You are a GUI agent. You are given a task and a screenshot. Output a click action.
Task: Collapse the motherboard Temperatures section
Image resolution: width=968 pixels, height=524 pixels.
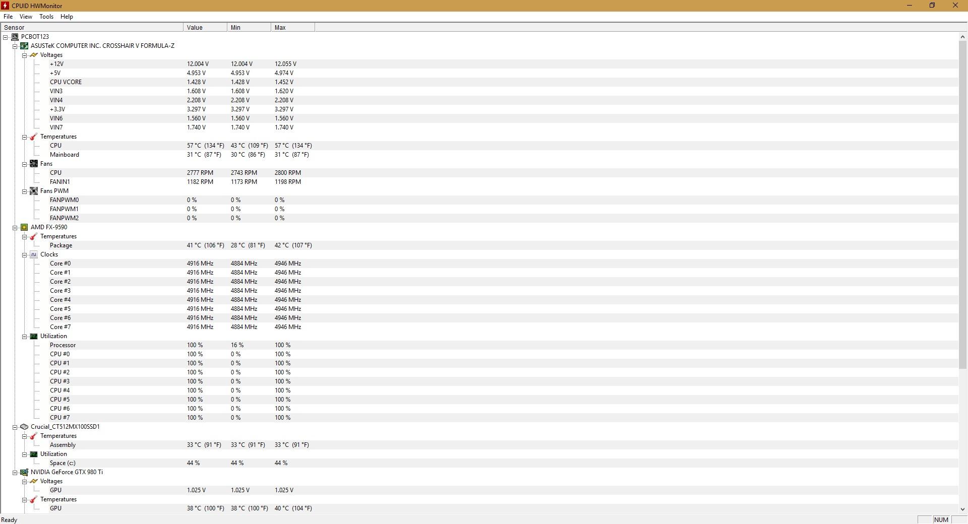tap(24, 137)
